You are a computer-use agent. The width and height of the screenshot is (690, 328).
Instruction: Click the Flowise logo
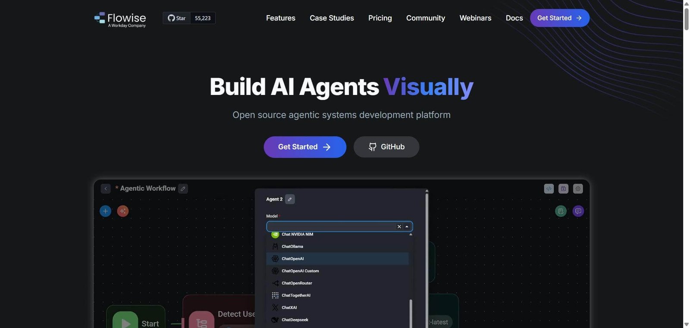coord(120,19)
